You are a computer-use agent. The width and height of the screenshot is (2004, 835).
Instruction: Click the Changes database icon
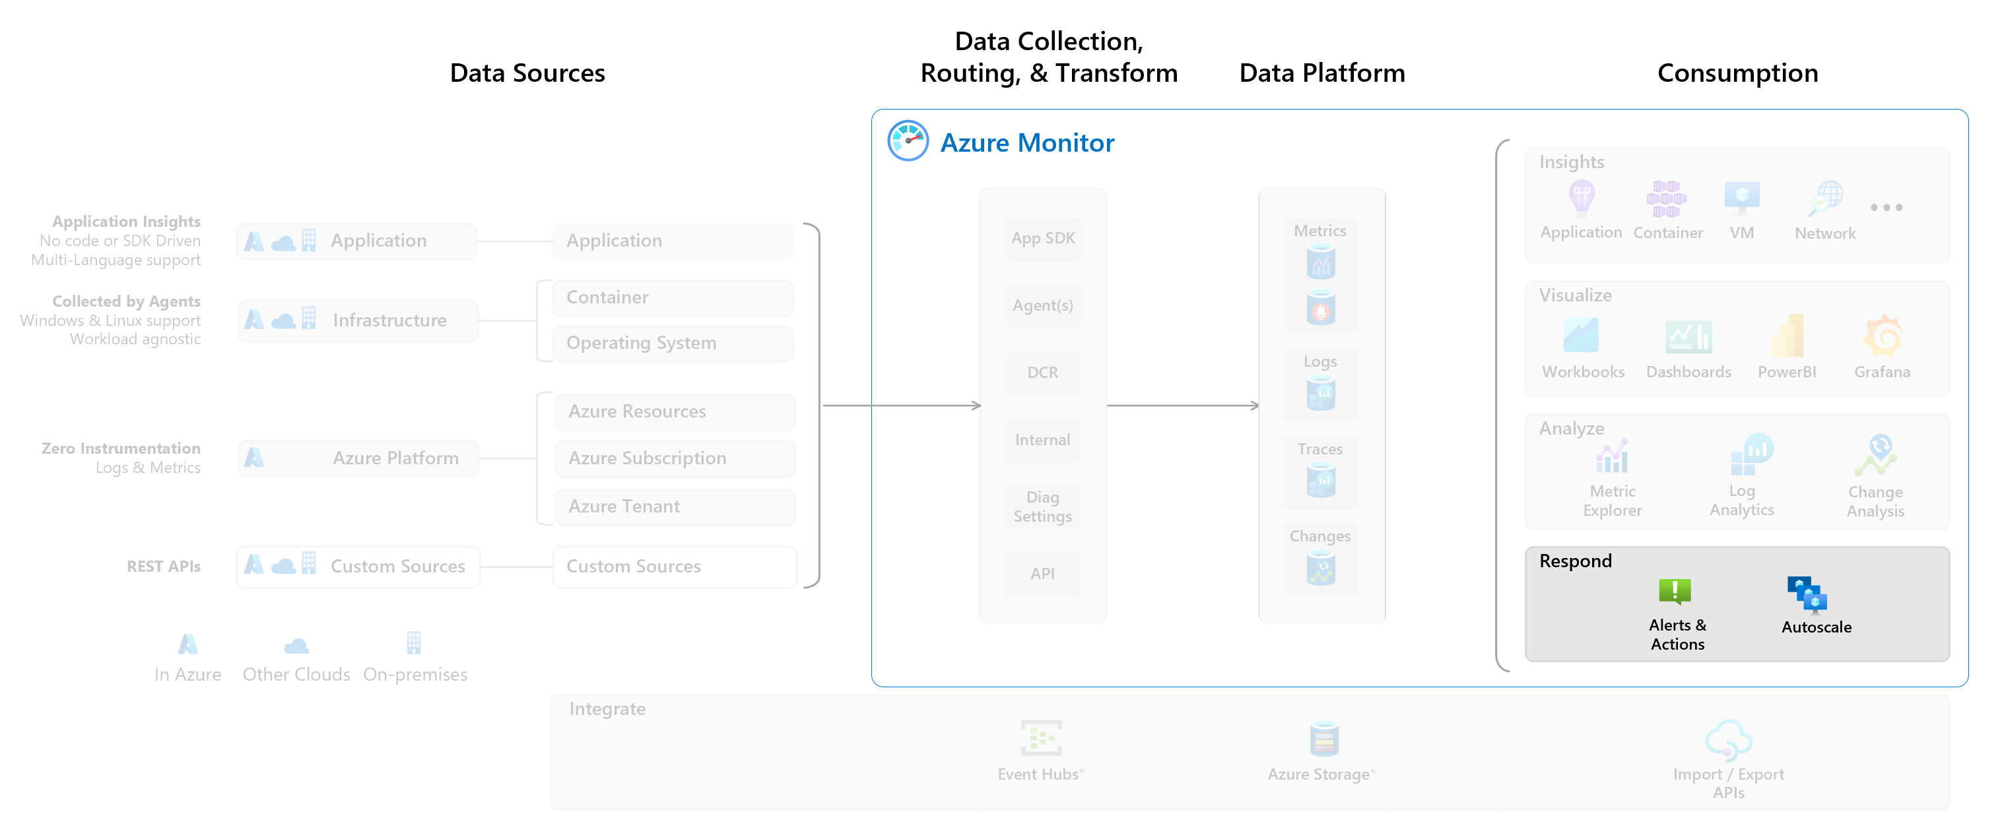[x=1320, y=568]
